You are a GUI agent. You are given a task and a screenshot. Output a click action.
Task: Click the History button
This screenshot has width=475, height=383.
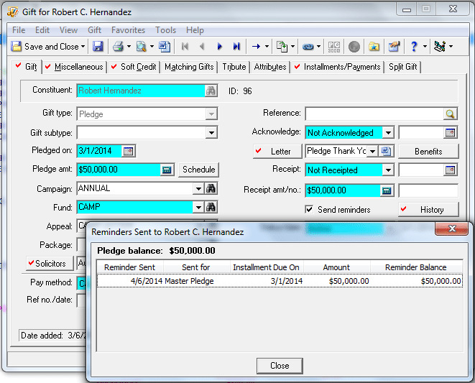[x=428, y=210]
